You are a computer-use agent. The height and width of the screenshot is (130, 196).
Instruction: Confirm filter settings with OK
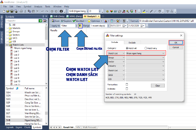click(176, 43)
